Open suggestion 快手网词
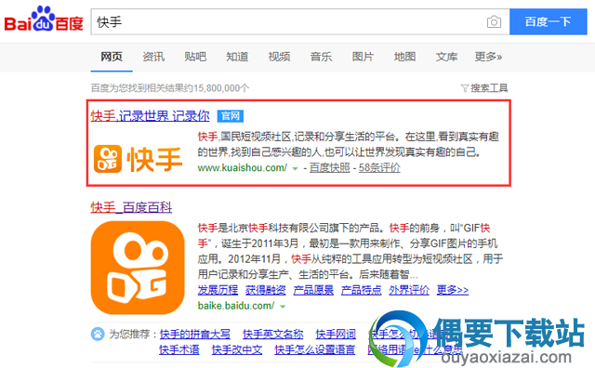 [336, 335]
